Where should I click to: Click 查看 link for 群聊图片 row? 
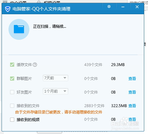click(x=132, y=78)
